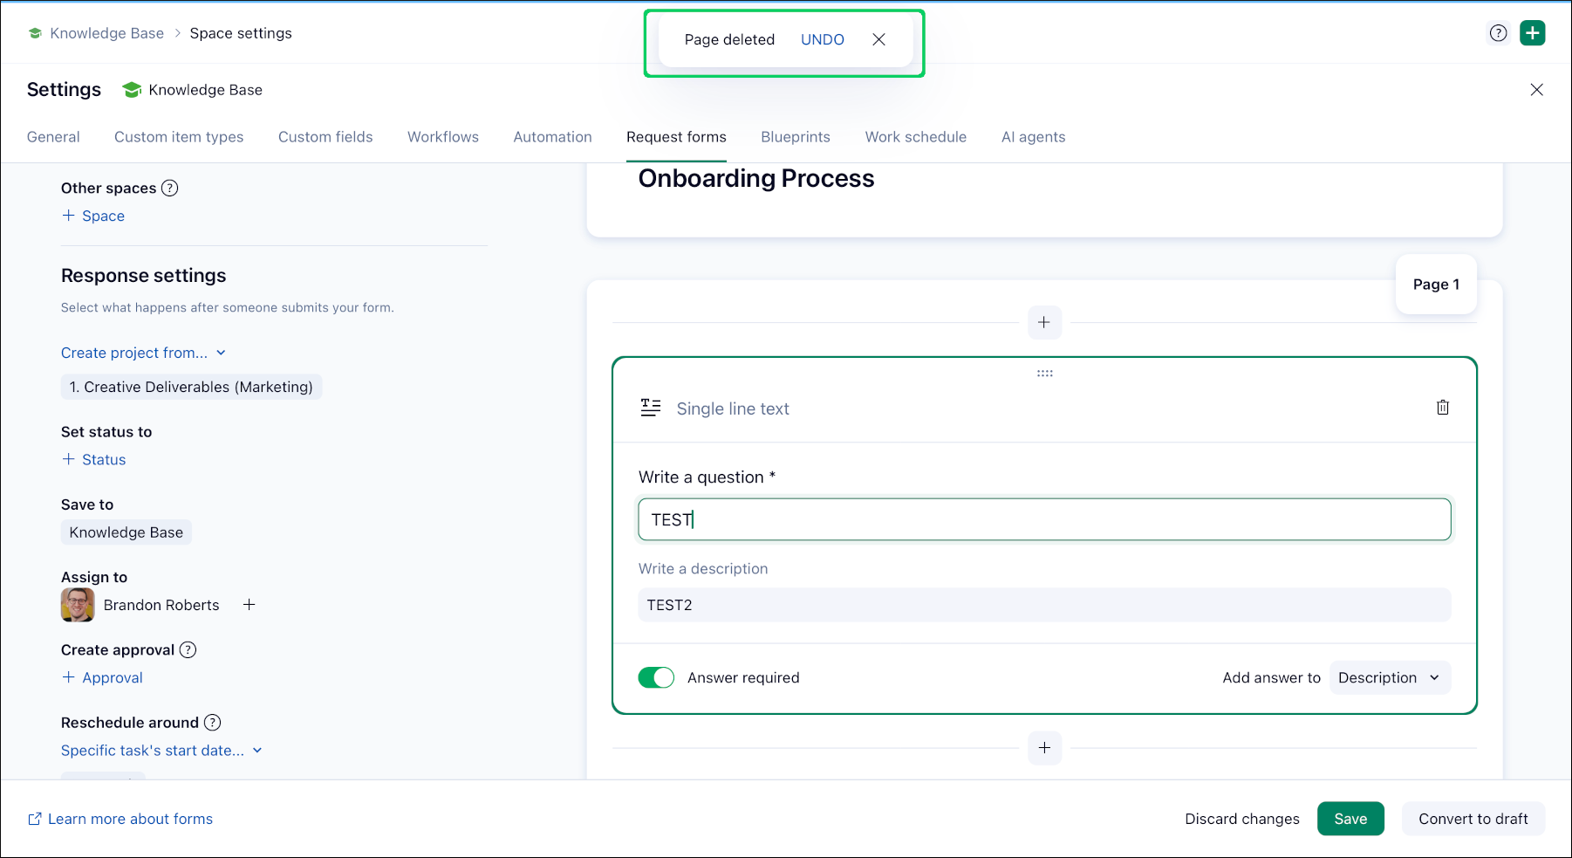Add assignee with plus next to Brandon Roberts

[249, 605]
